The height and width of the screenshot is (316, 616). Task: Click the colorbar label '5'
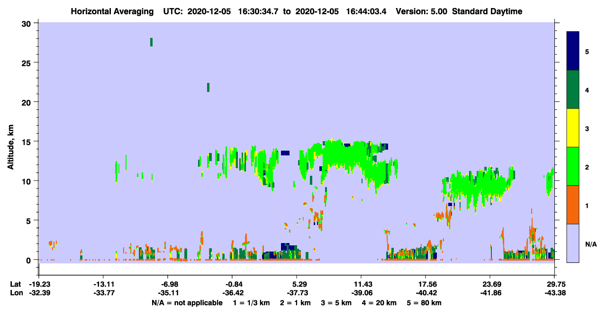coord(587,51)
